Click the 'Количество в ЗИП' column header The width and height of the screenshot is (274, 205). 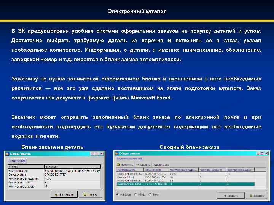[x=212, y=170]
